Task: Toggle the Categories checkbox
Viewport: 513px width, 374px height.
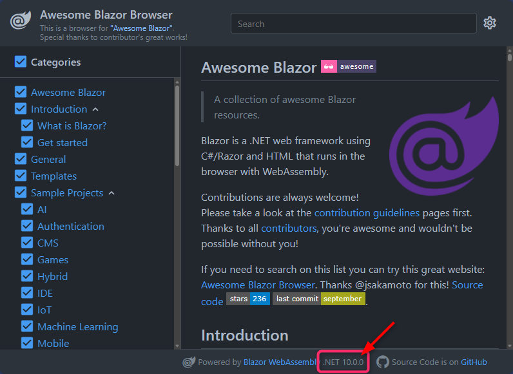Action: 21,61
